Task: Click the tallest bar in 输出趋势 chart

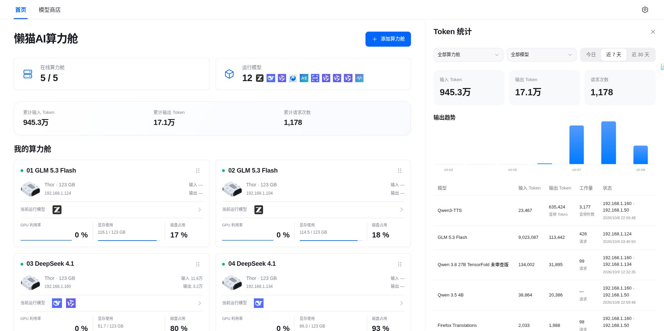Action: [609, 143]
